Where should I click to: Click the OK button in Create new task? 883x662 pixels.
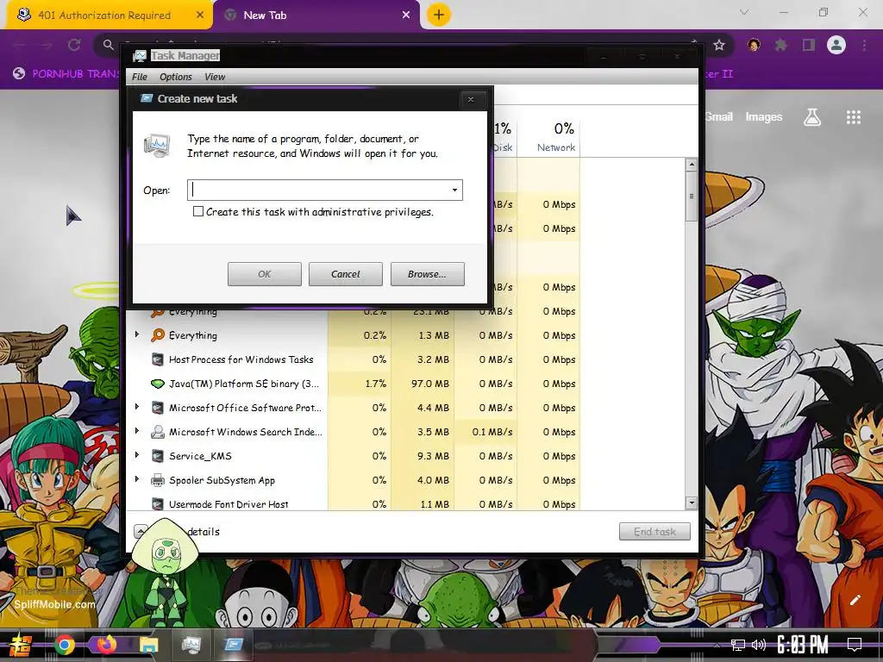point(264,274)
